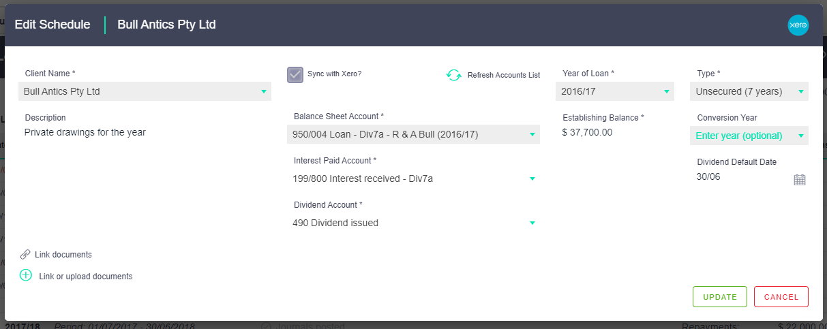Click the paperclip Link documents icon
Viewport: 827px width, 329px height.
pyautogui.click(x=25, y=254)
